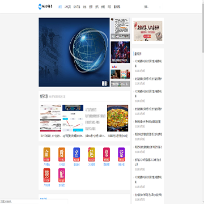The image size is (204, 204).
Task: Click into the header search field
Action: coord(152,7)
